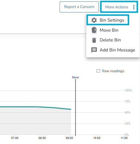Click the Now marker line on chart
Viewport: 140px width, 144px height.
(x=76, y=107)
